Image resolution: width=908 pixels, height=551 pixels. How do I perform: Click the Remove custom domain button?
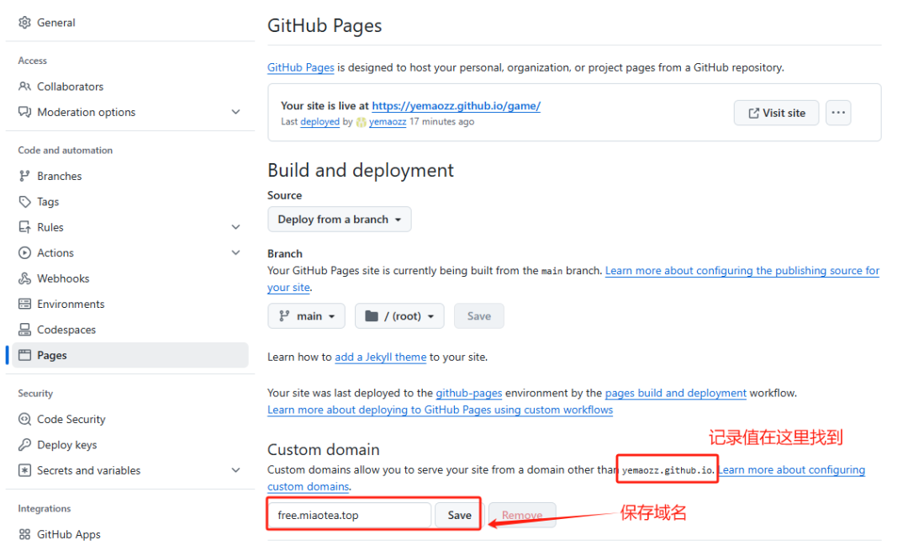coord(522,515)
